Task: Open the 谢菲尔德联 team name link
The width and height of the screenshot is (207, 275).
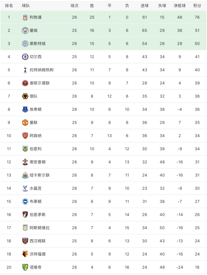Action: coord(40,83)
